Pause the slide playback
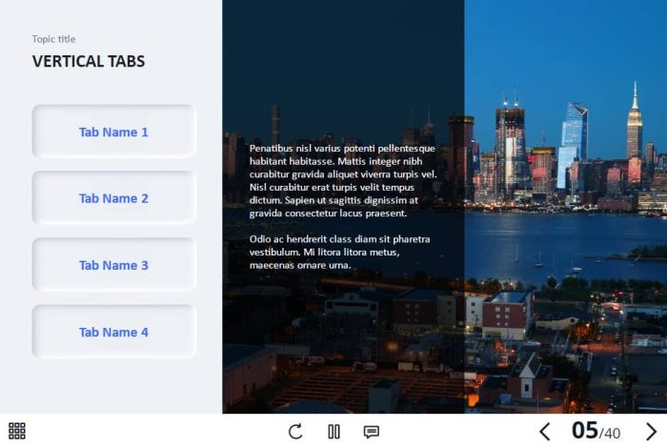This screenshot has height=448, width=667. coord(333,432)
